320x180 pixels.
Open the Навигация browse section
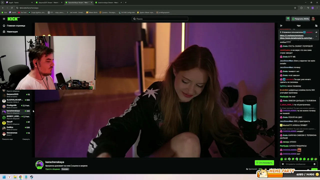(x=10, y=32)
